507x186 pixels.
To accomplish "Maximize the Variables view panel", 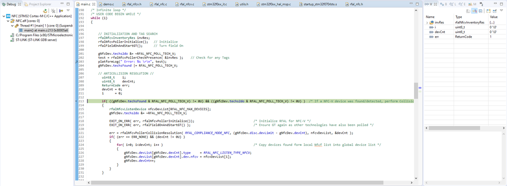I will pyautogui.click(x=501, y=4).
